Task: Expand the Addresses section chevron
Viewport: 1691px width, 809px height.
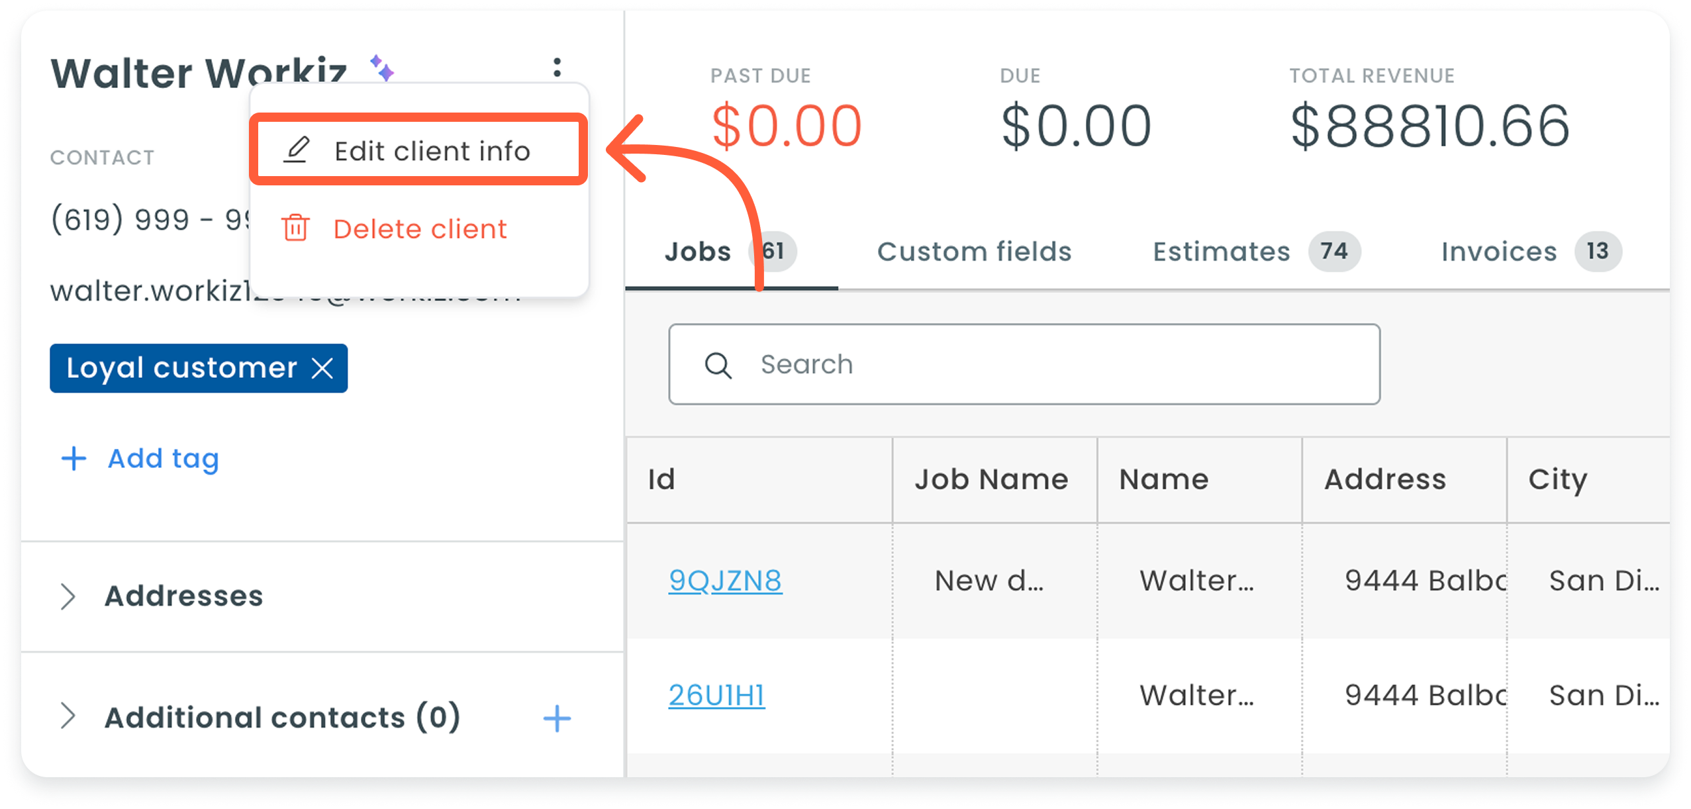Action: 68,596
